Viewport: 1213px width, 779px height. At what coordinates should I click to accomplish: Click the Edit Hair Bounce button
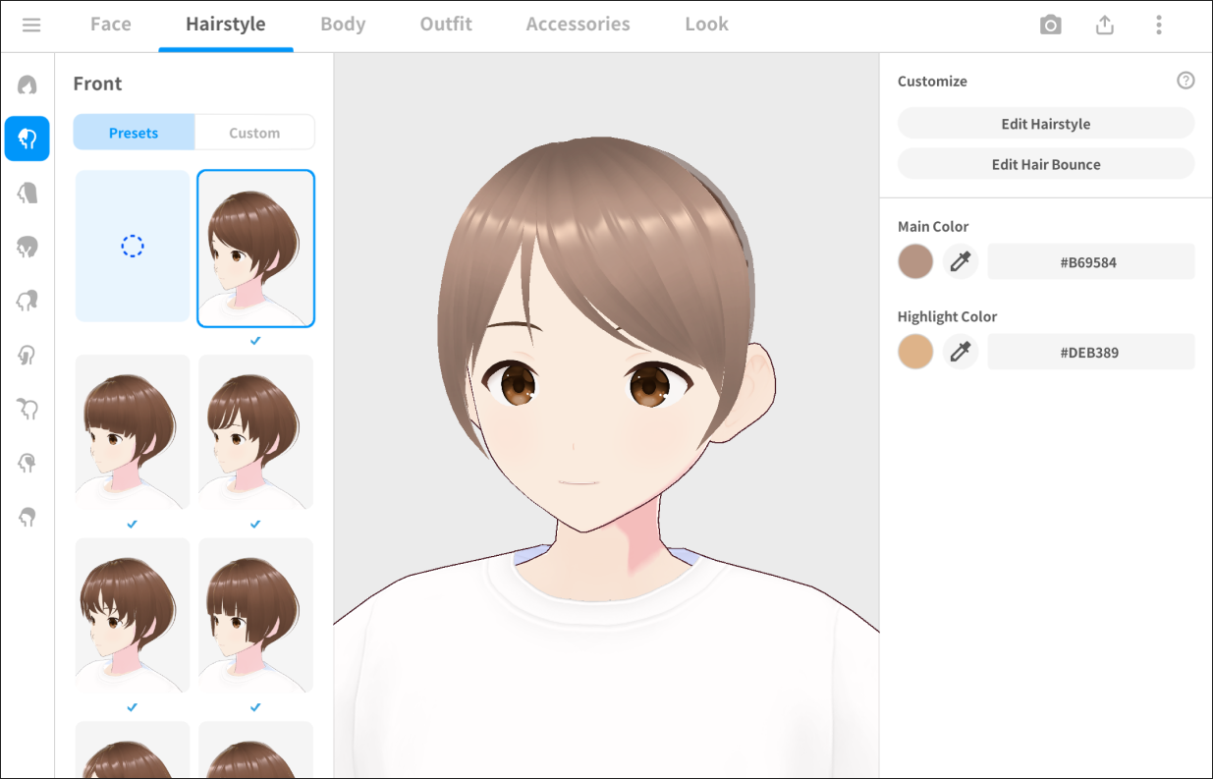(x=1045, y=164)
